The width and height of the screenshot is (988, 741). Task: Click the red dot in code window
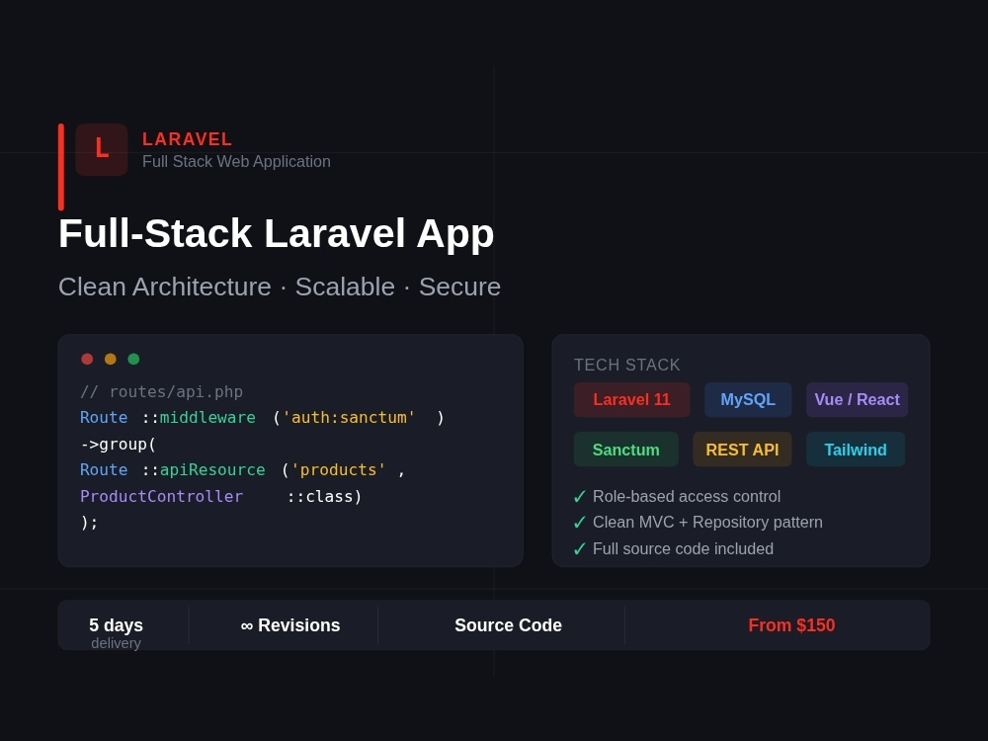[x=87, y=360]
